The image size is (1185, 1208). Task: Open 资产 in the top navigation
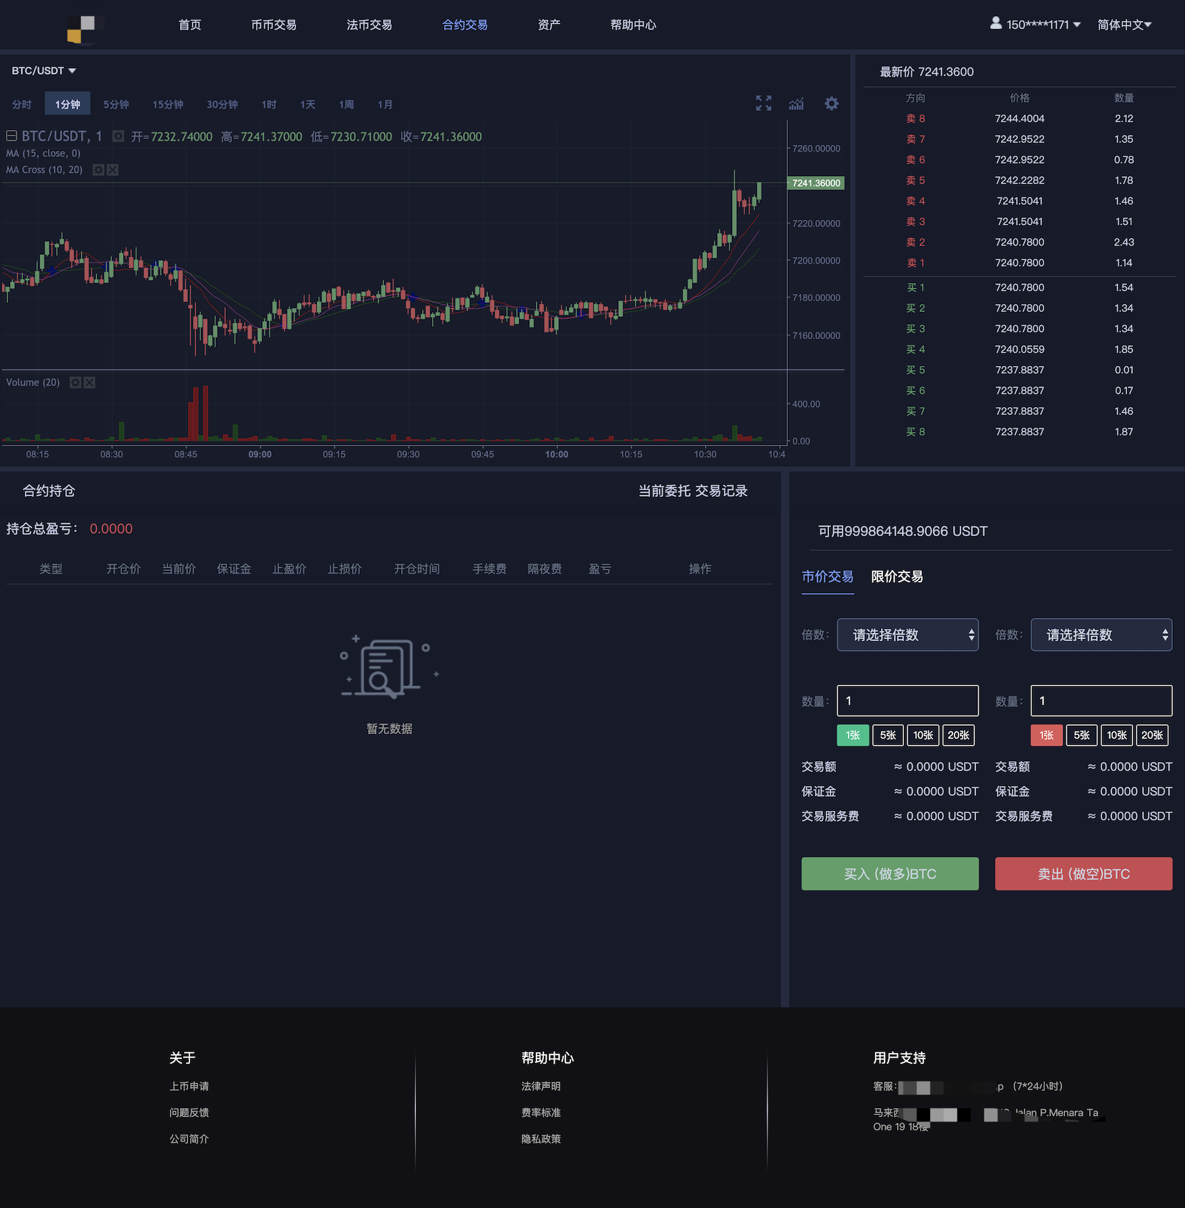(549, 25)
